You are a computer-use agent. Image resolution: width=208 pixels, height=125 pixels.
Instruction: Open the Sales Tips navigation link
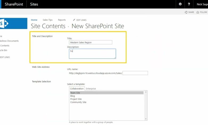[48, 20]
